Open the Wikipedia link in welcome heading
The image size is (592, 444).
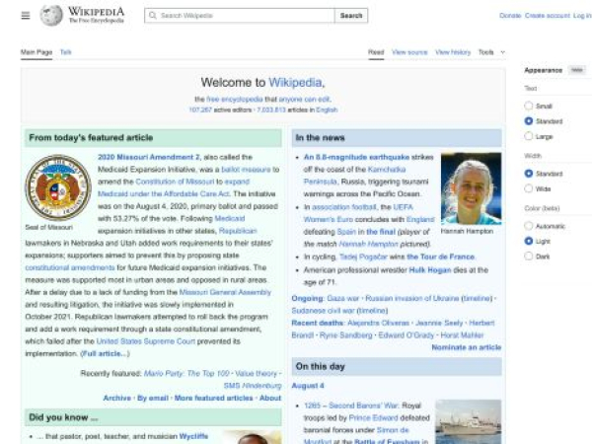coord(295,82)
